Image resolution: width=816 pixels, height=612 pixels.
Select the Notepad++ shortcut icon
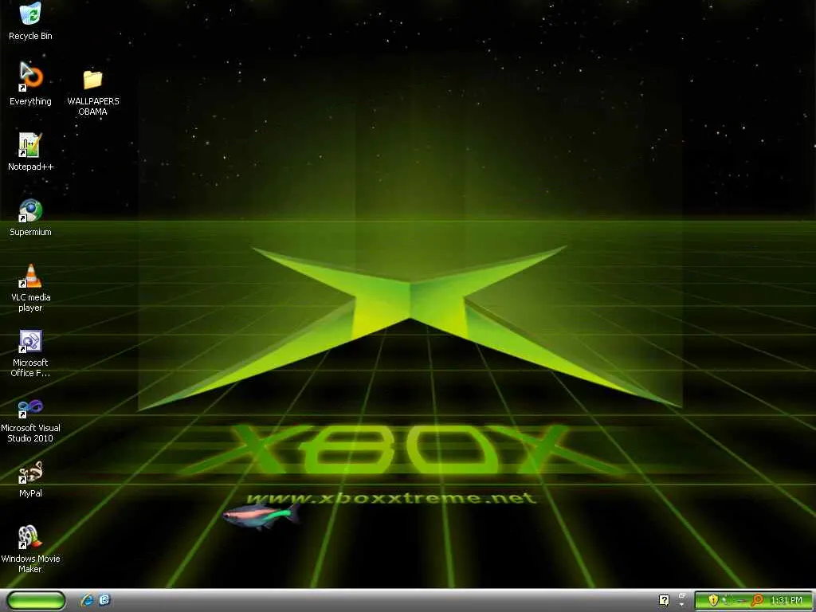pyautogui.click(x=30, y=151)
